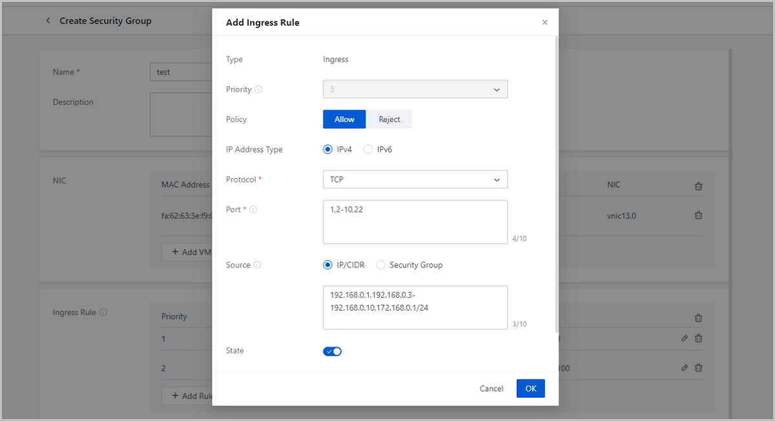
Task: Open the Priority dropdown
Action: [415, 90]
